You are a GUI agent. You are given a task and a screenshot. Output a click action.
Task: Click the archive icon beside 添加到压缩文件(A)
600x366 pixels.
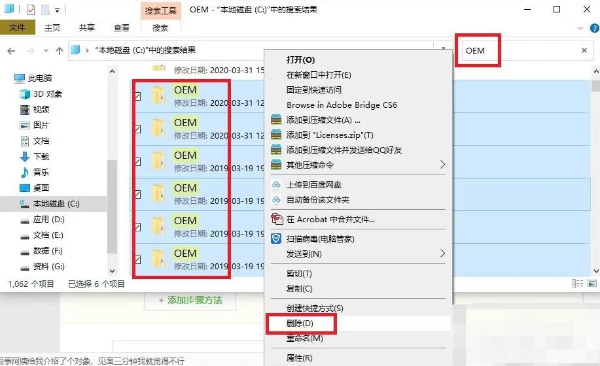tap(276, 120)
